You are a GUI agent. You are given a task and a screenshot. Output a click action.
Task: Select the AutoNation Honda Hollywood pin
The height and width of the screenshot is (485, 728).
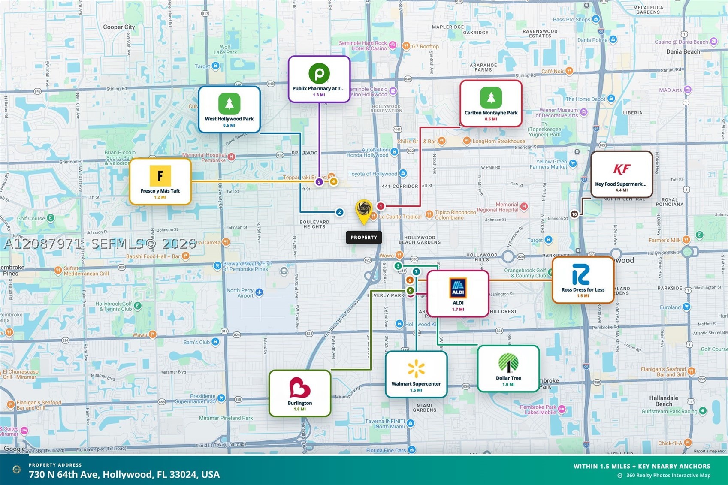point(394,151)
